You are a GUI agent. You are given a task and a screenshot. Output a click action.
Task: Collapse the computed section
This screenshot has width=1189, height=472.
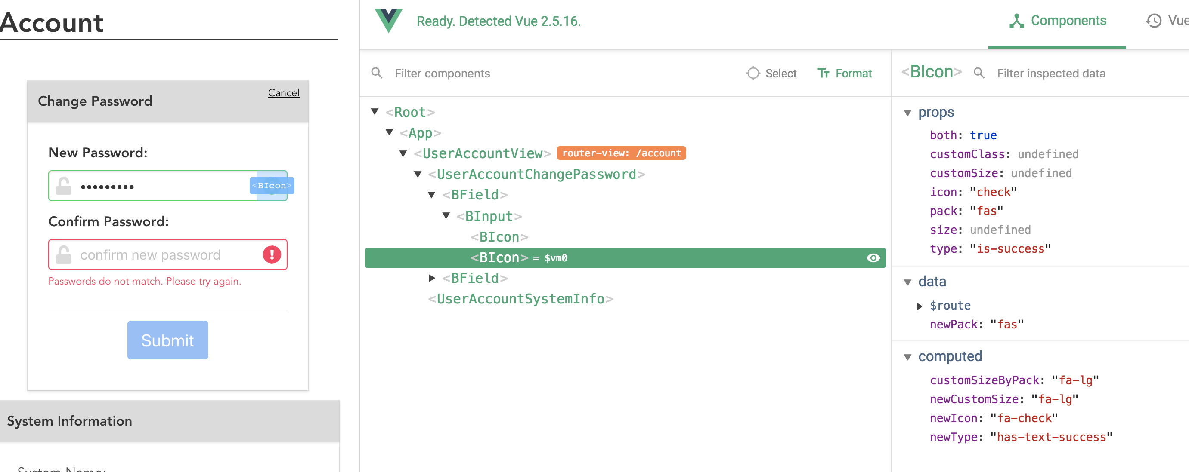907,357
